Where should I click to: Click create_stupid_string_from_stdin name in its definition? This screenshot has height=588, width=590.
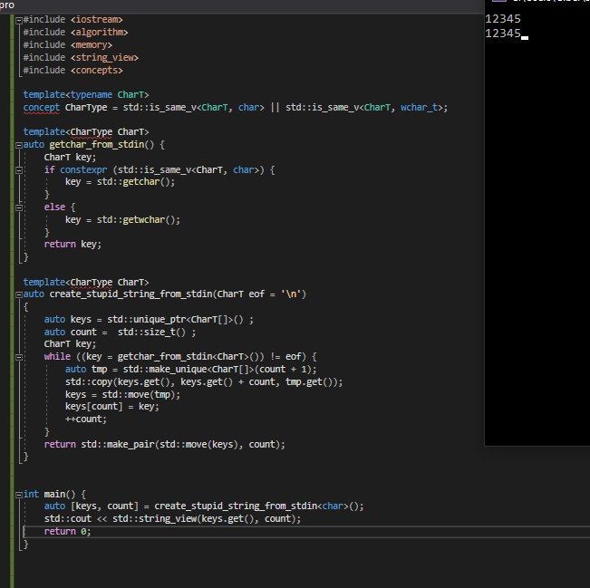click(x=131, y=294)
